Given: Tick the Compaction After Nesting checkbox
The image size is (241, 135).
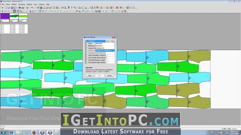Looking at the screenshot, I should [107, 62].
